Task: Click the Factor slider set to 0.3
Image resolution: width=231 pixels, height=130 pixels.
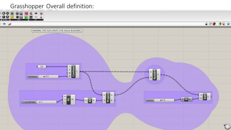Action: click(x=160, y=100)
